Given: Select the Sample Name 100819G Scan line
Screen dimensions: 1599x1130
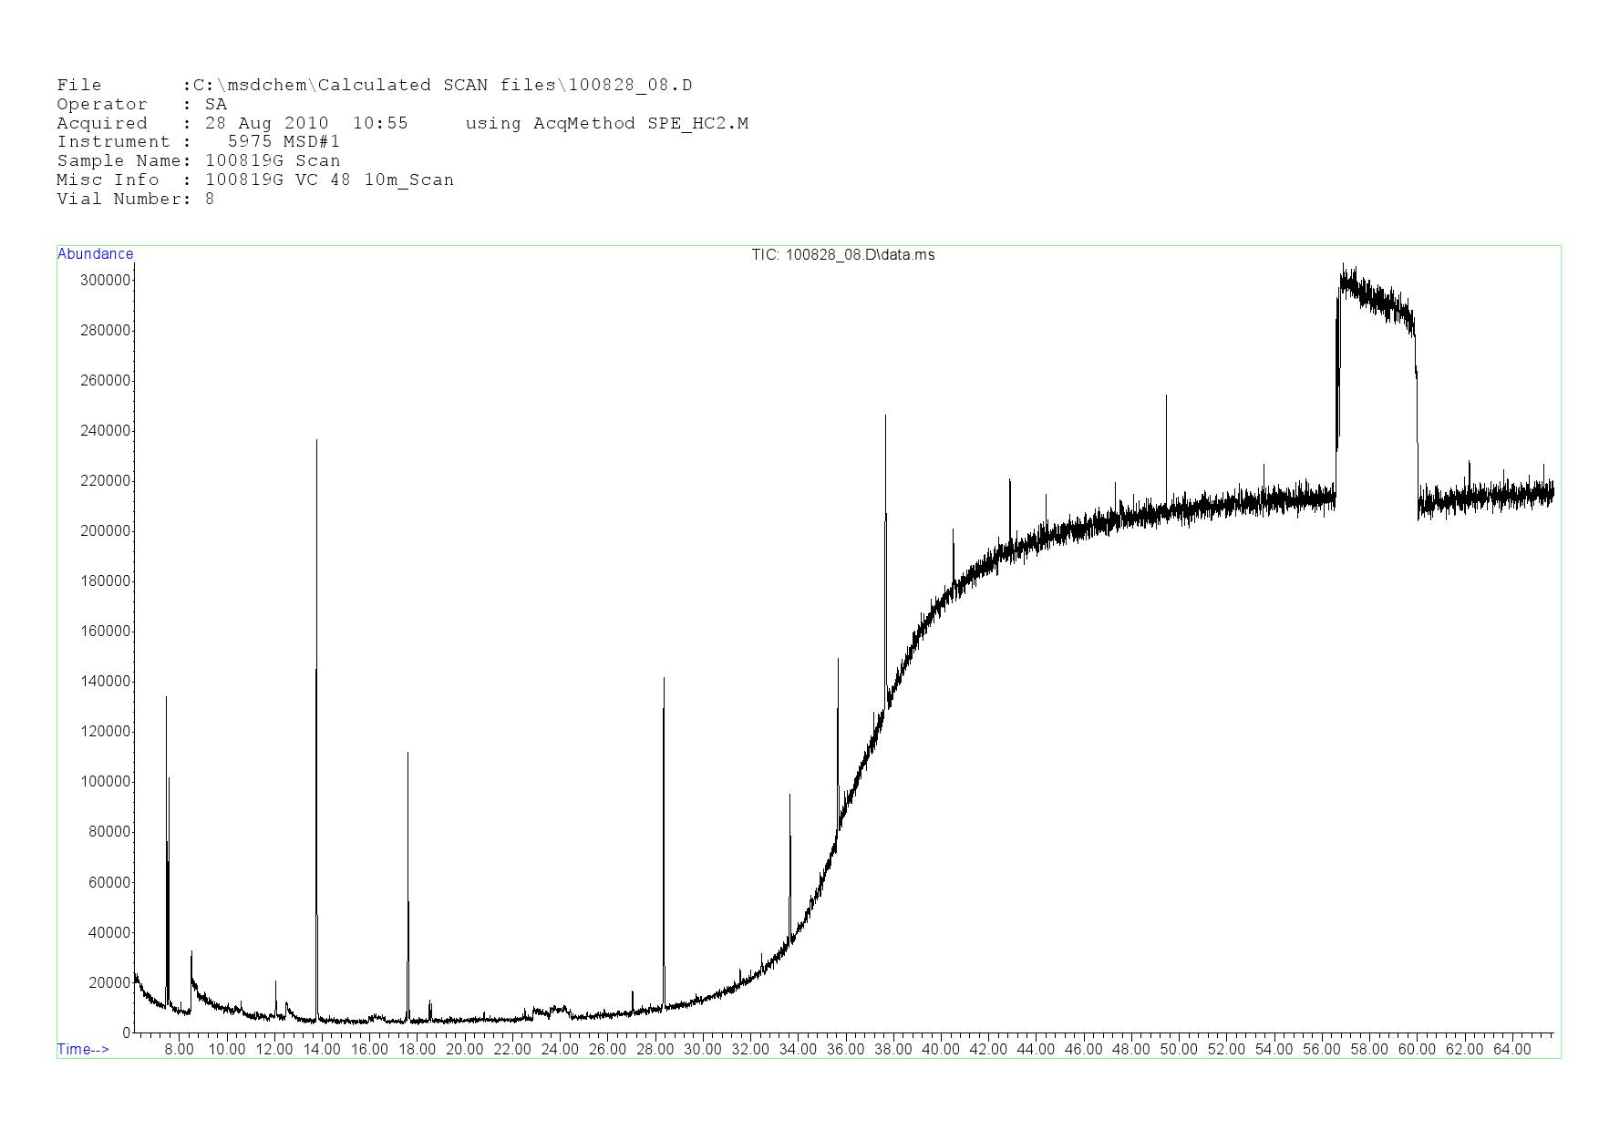Looking at the screenshot, I should [198, 161].
